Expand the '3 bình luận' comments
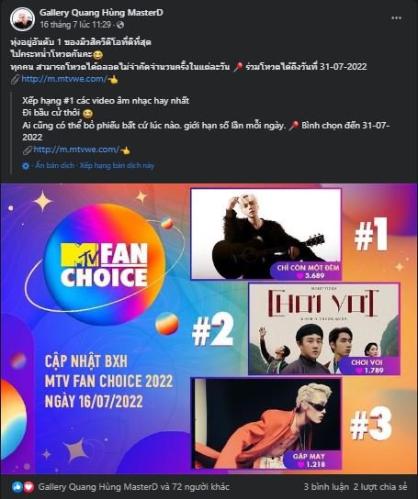This screenshot has width=418, height=499. point(326,486)
